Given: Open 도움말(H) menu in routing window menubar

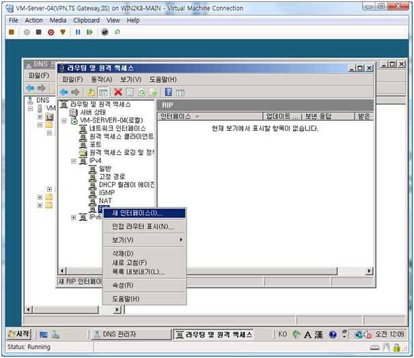Looking at the screenshot, I should coord(163,79).
